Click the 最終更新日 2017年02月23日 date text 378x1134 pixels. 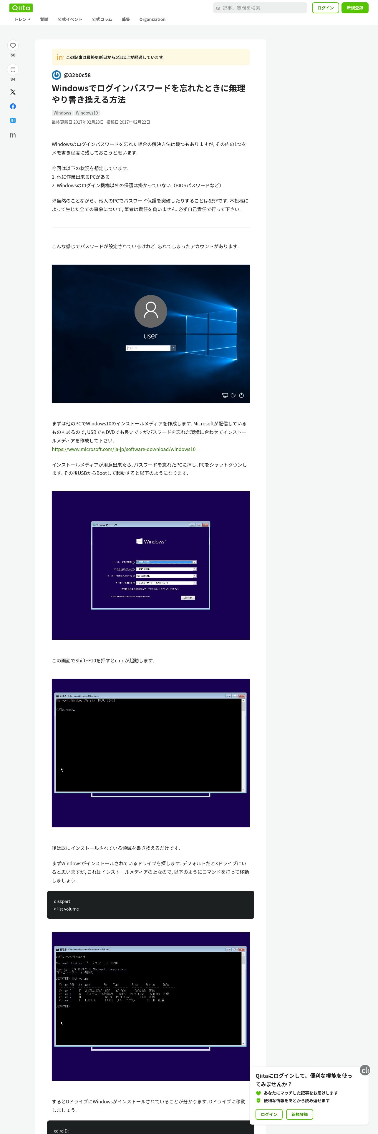tap(78, 122)
